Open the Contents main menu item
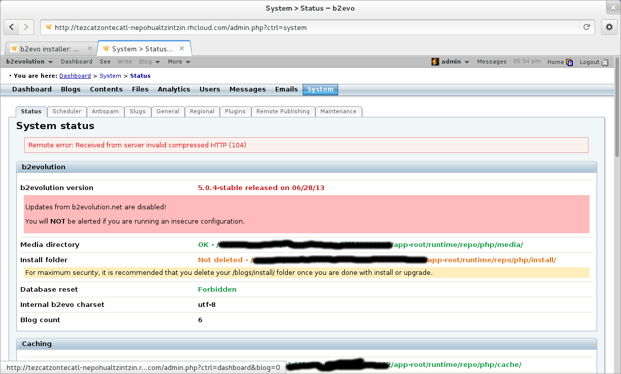Viewport: 621px width, 374px height. coord(106,89)
